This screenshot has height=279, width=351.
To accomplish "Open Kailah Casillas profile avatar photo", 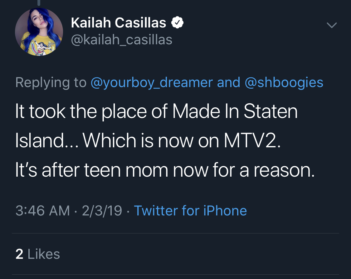I will click(x=39, y=32).
